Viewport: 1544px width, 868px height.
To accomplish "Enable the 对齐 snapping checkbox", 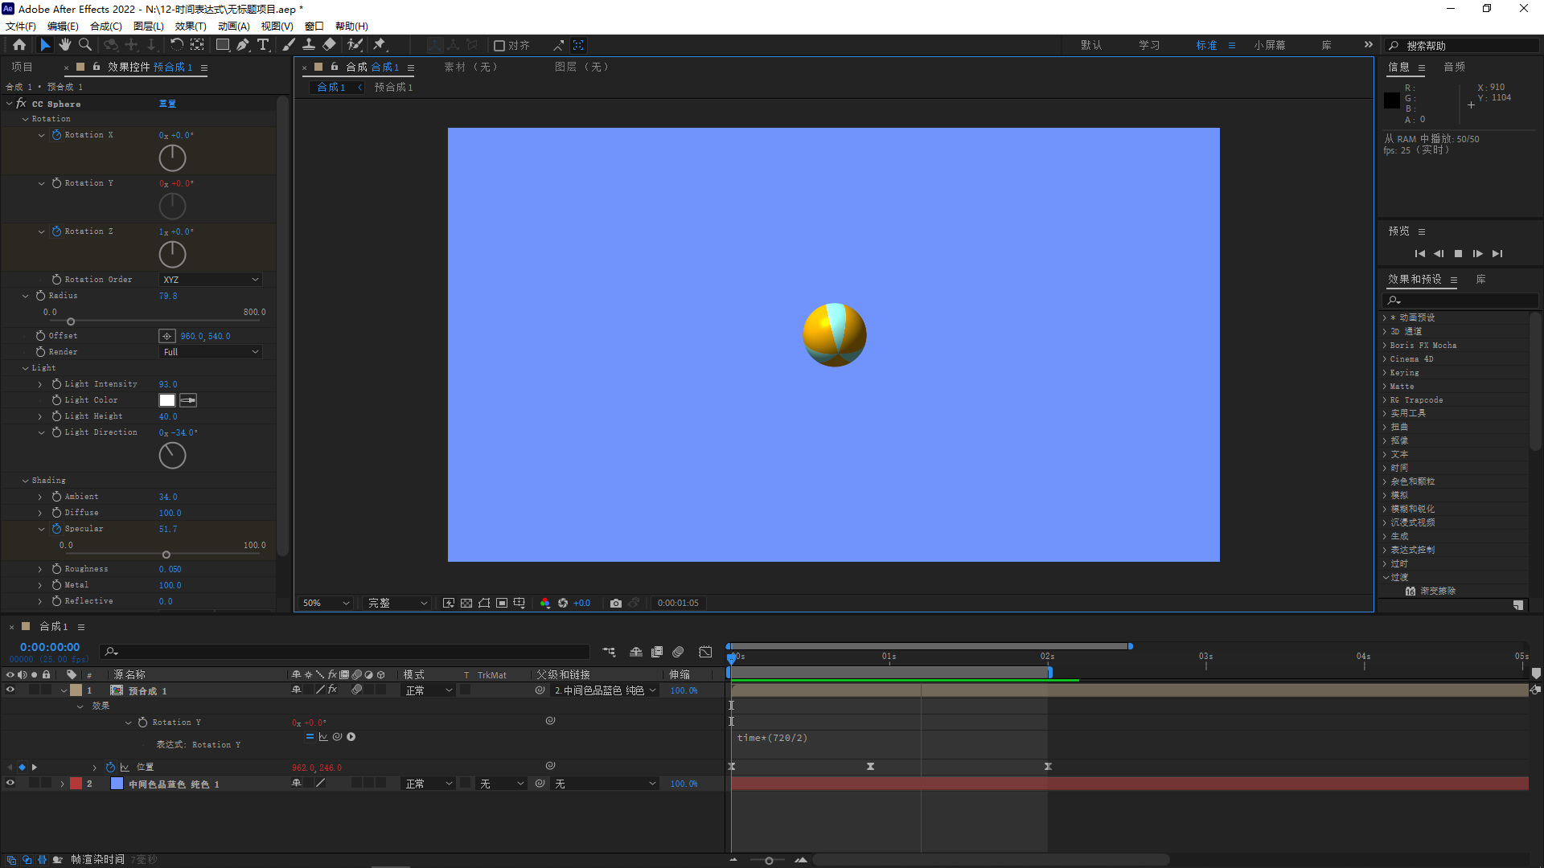I will coord(499,46).
